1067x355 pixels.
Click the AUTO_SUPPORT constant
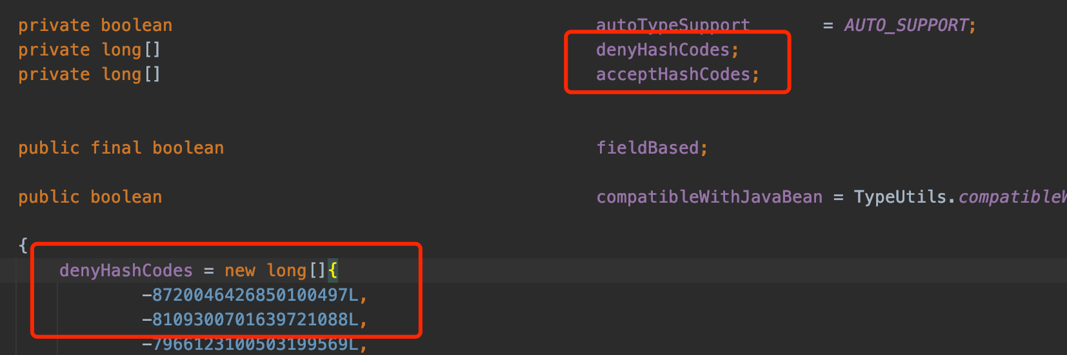pyautogui.click(x=906, y=25)
